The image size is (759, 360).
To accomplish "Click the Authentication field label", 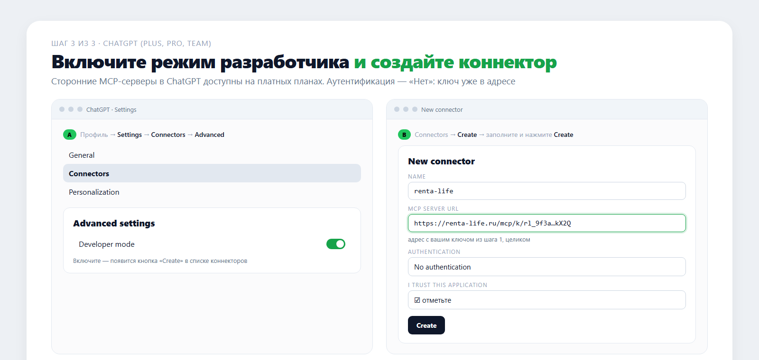I will 434,252.
